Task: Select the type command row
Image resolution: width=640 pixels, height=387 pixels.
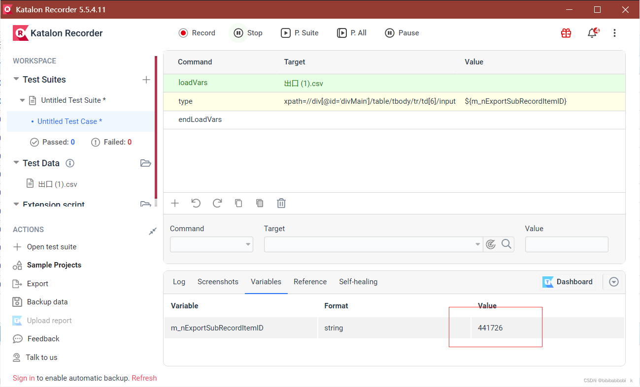Action: tap(394, 101)
